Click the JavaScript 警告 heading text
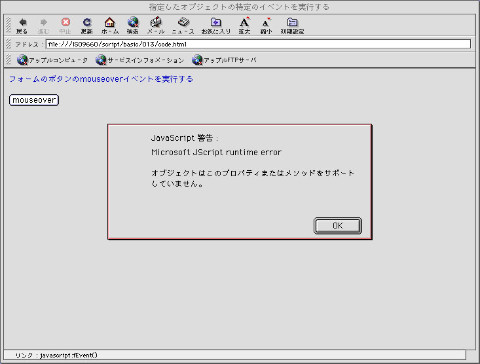480x364 pixels. tap(185, 138)
